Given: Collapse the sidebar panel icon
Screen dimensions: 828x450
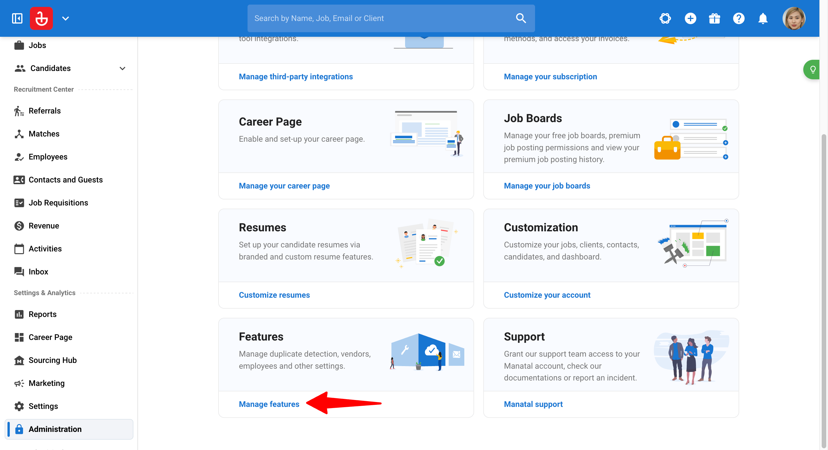Looking at the screenshot, I should coord(17,18).
